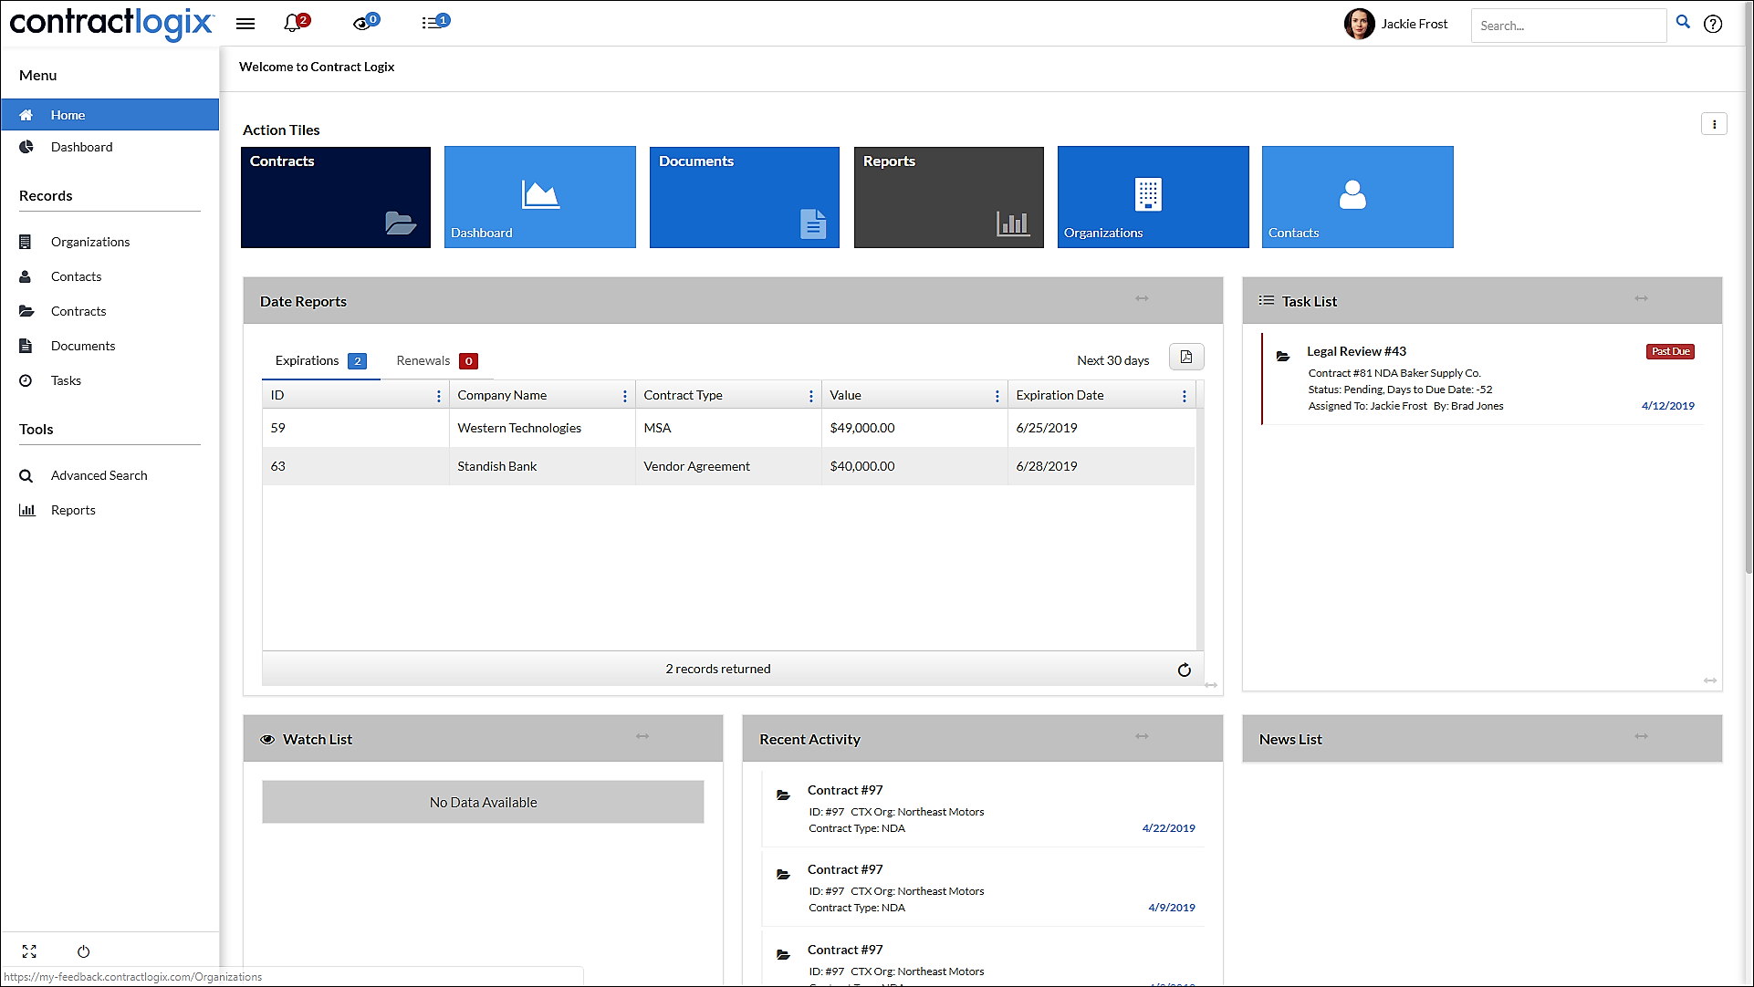Open Company Name column options menu
The height and width of the screenshot is (987, 1754).
pos(625,396)
